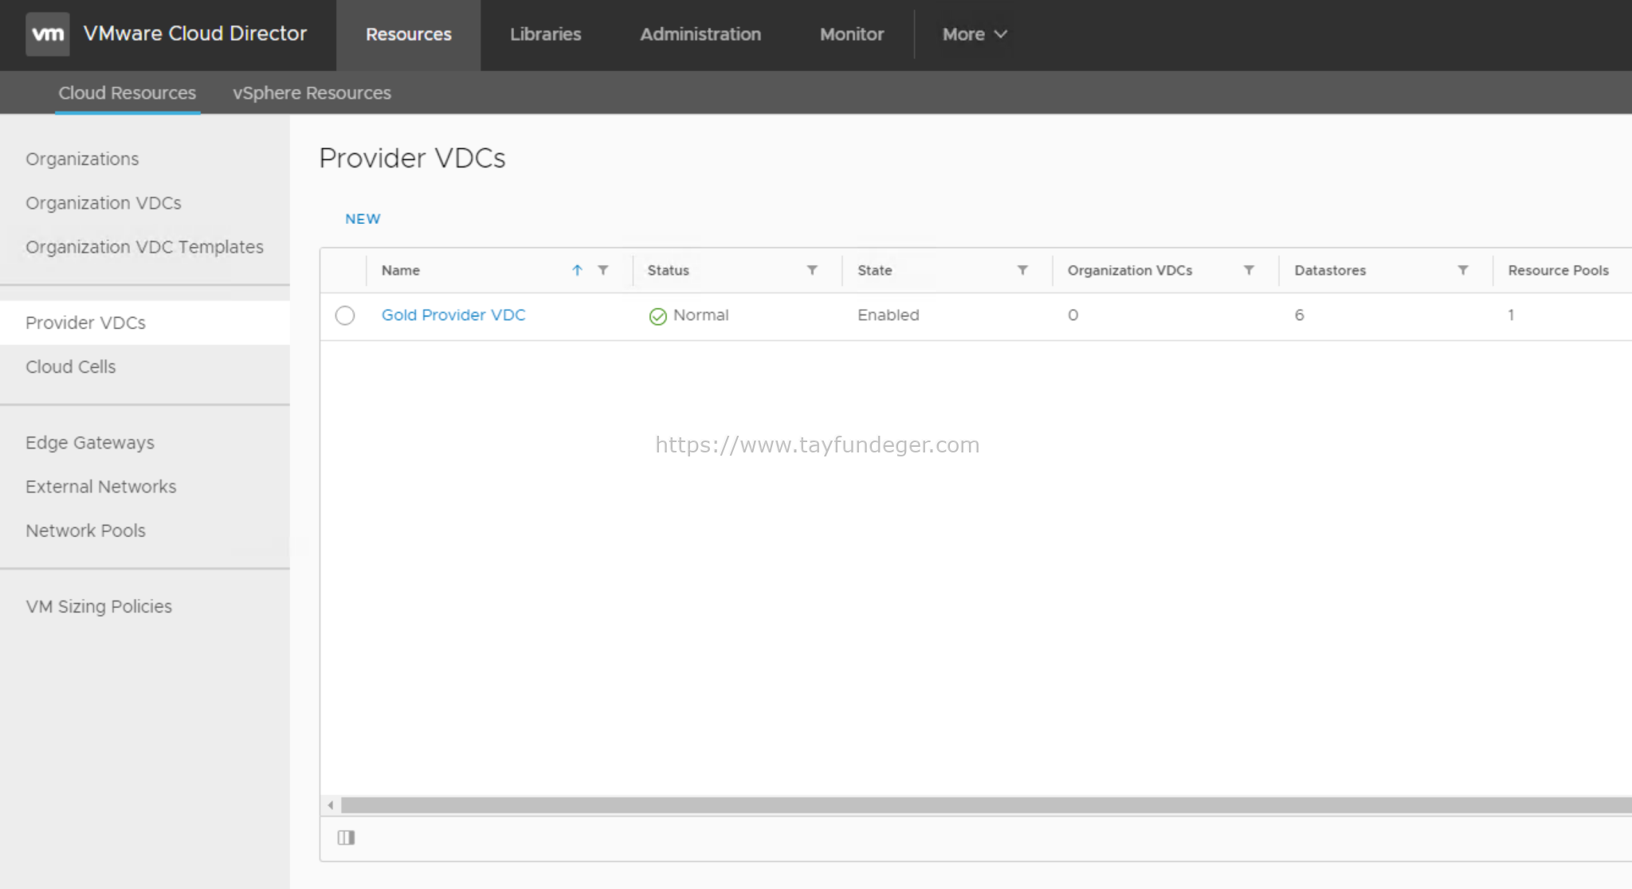Open the Datastores column filter icon

pyautogui.click(x=1463, y=270)
